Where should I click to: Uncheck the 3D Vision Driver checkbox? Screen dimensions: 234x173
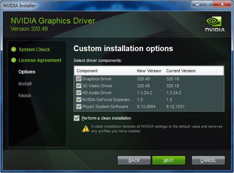79,86
